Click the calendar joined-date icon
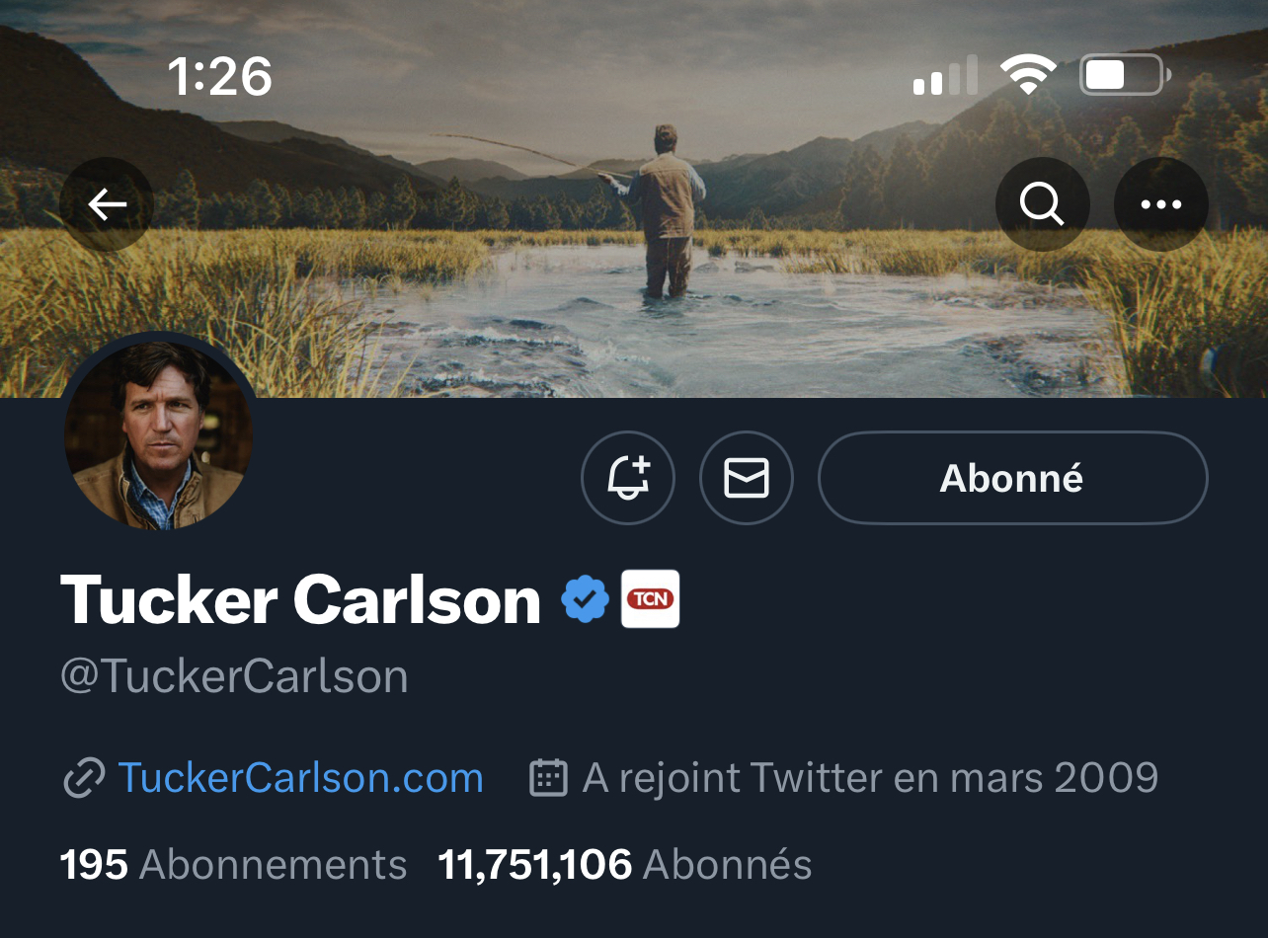Image resolution: width=1268 pixels, height=938 pixels. tap(548, 778)
